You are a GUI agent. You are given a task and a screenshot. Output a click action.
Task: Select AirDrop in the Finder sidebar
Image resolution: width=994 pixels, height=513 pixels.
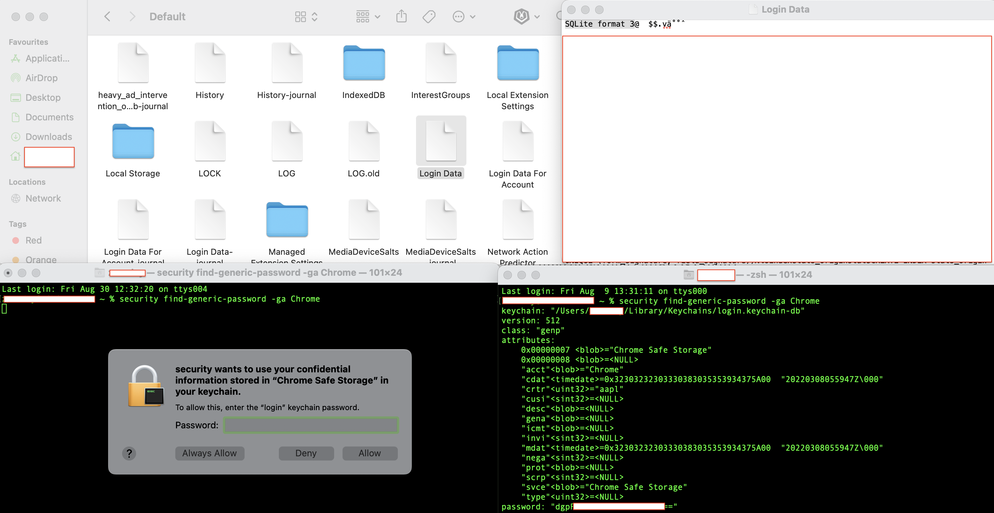[x=34, y=78]
